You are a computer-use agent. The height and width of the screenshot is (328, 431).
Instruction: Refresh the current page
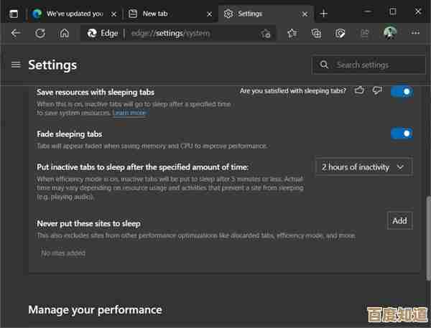(40, 33)
